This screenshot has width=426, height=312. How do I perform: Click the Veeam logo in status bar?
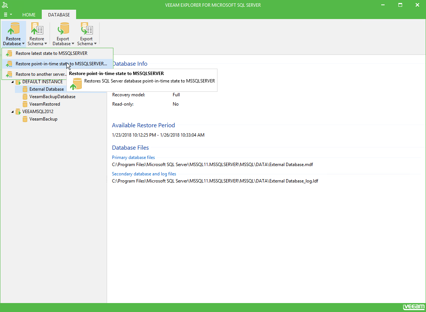[x=414, y=308]
